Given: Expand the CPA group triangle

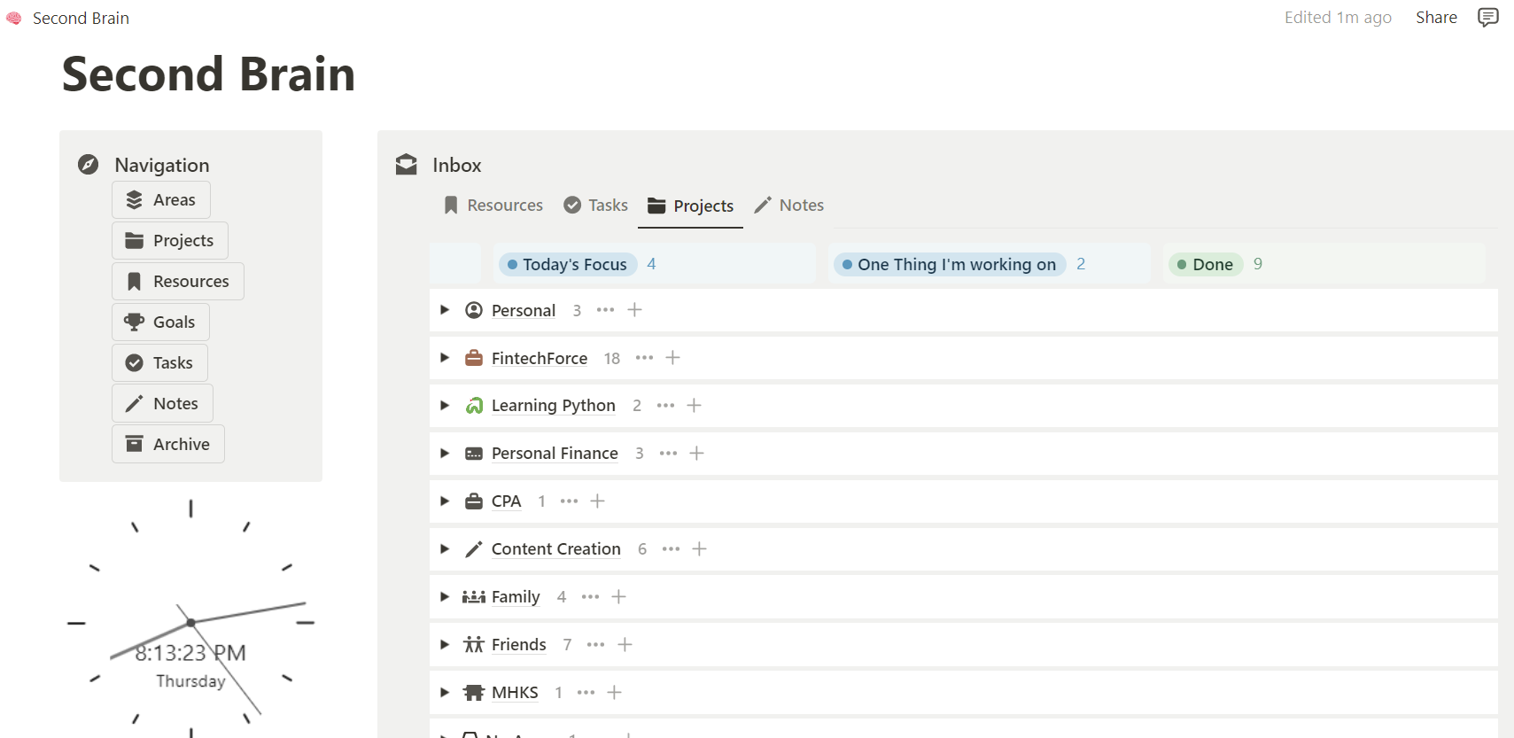Looking at the screenshot, I should (x=445, y=501).
